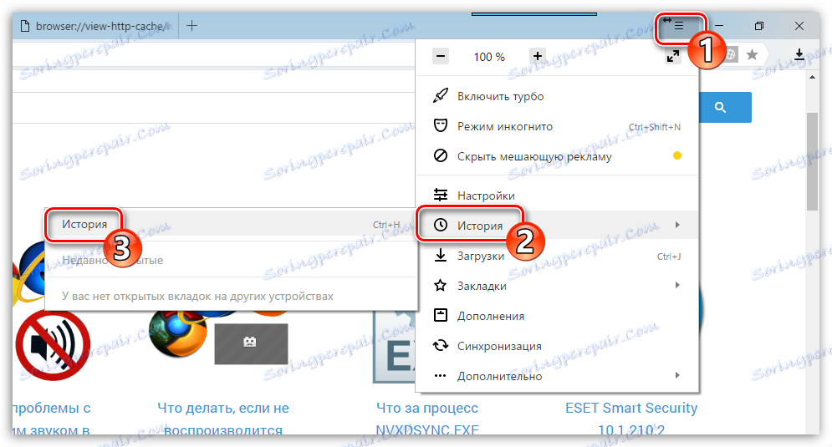This screenshot has width=832, height=447.
Task: Open a new tab with plus button
Action: pos(192,26)
